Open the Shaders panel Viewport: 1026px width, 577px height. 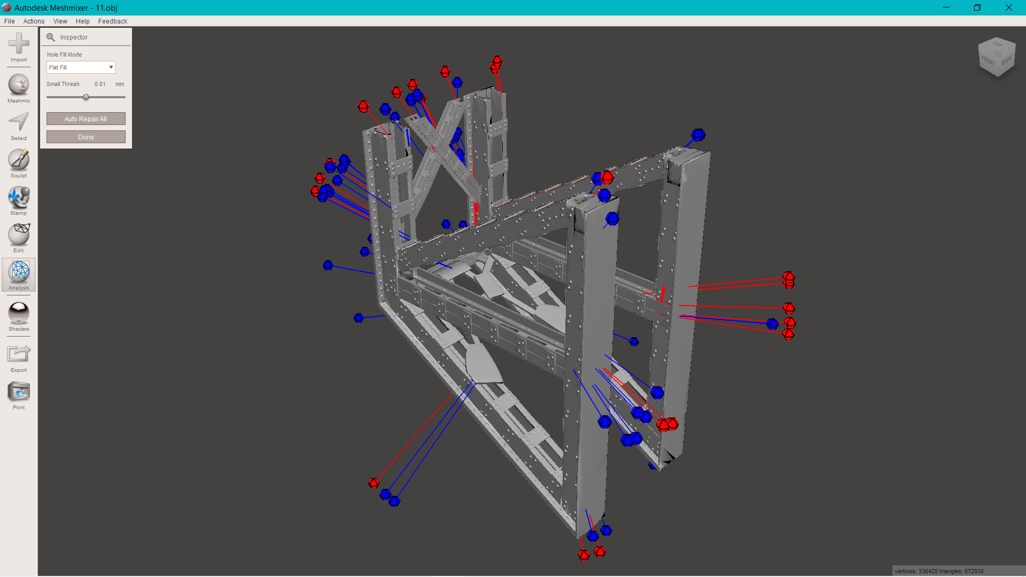[x=18, y=315]
